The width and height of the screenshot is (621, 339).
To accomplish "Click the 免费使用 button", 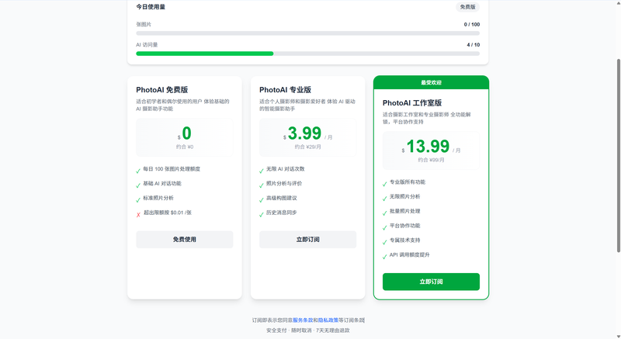I will (185, 240).
